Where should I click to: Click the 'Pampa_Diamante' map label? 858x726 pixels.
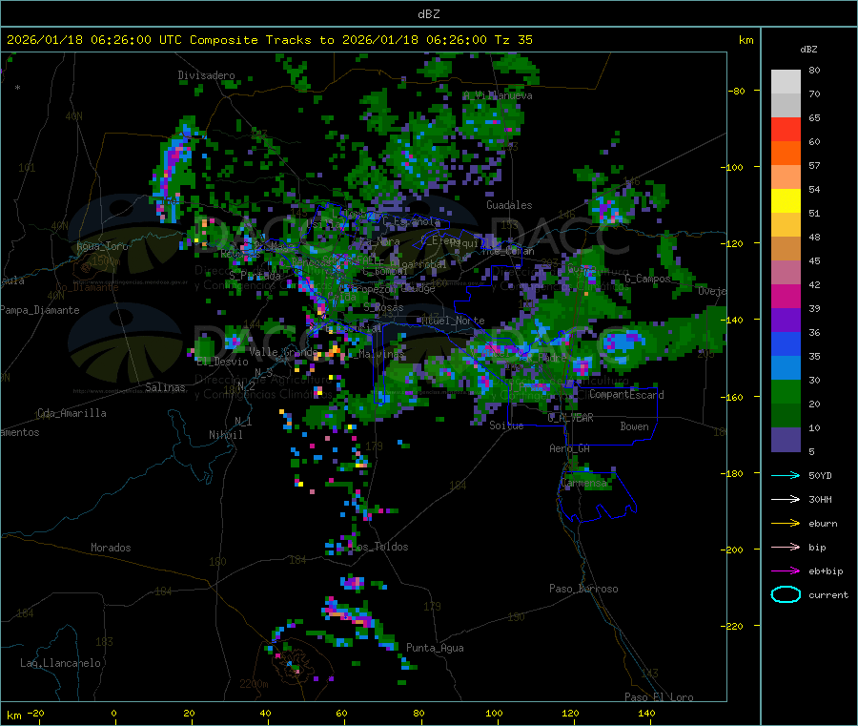coord(40,310)
